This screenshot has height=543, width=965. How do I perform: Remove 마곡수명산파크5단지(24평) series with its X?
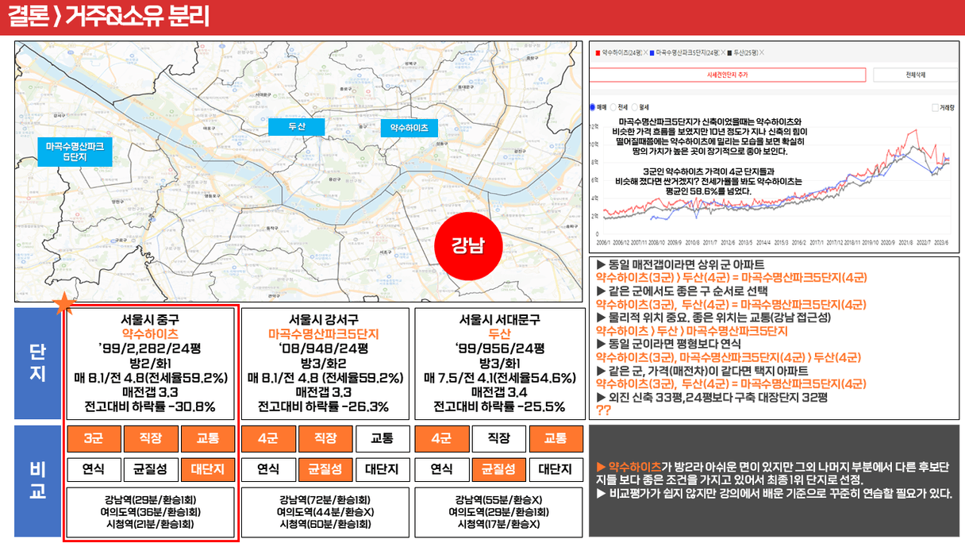[723, 52]
